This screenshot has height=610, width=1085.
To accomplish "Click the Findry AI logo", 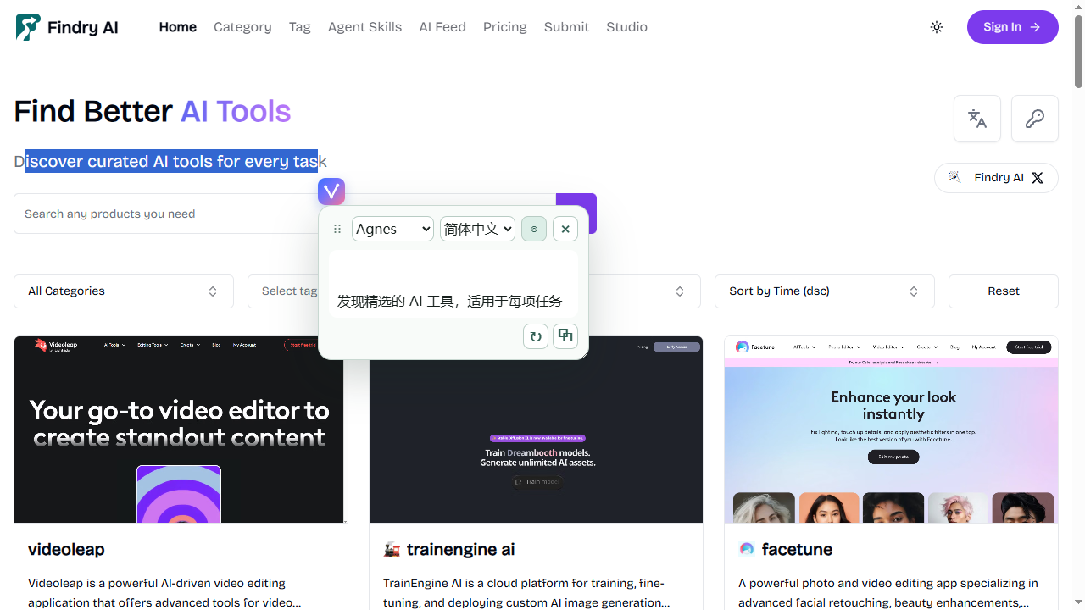I will (67, 27).
